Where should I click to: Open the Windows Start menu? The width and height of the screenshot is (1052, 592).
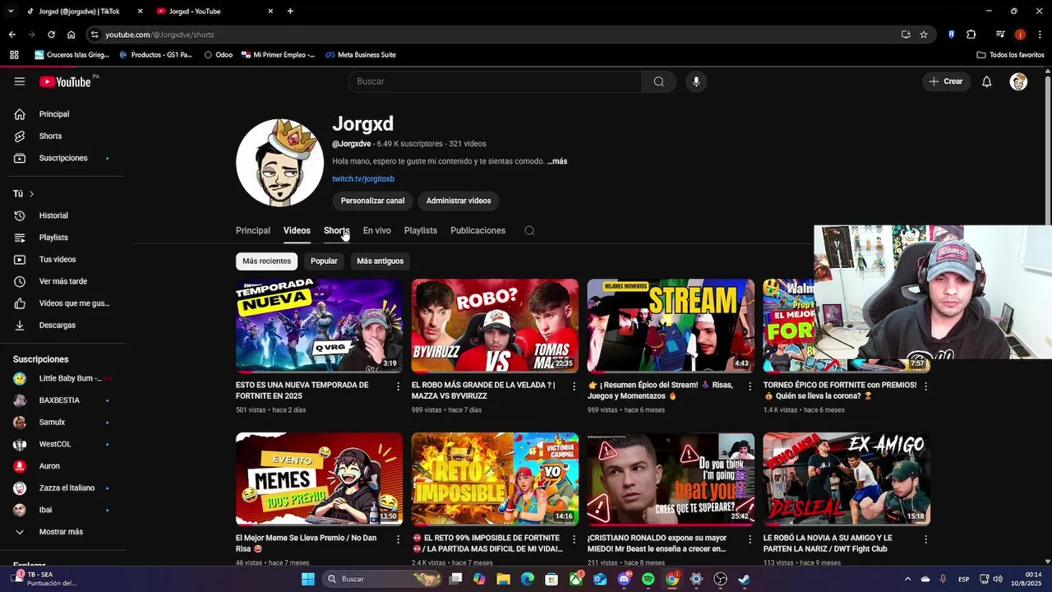307,579
